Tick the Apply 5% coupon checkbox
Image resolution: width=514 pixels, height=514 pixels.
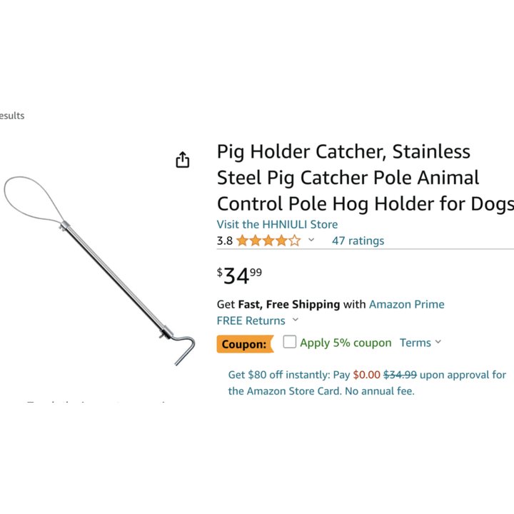tap(289, 342)
